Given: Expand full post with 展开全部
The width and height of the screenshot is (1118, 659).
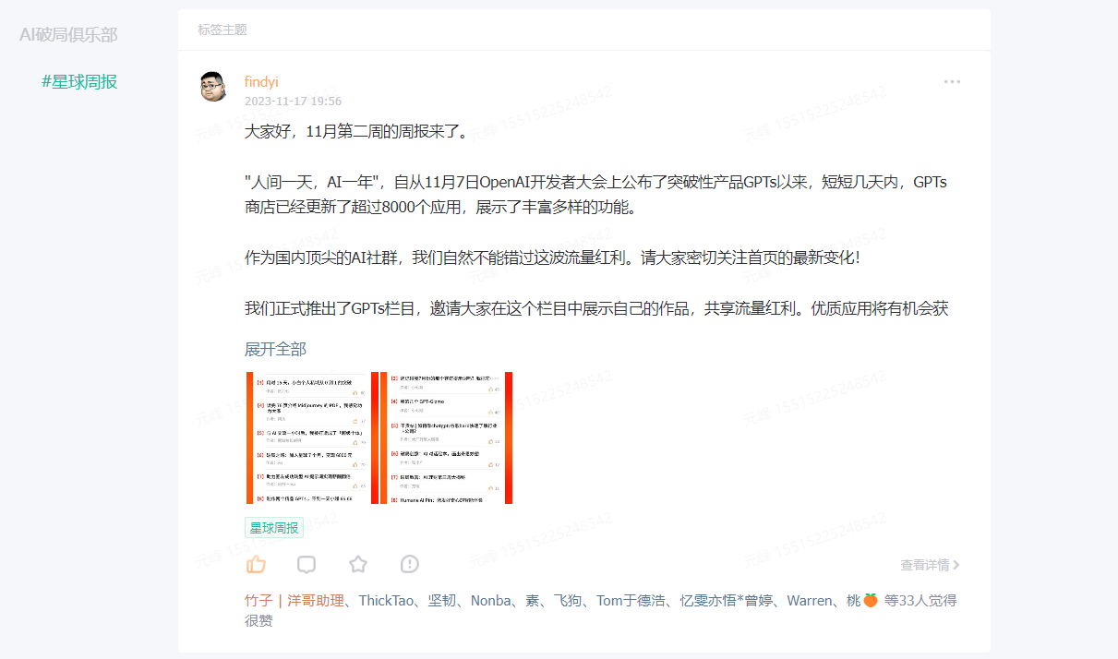Looking at the screenshot, I should [x=275, y=349].
